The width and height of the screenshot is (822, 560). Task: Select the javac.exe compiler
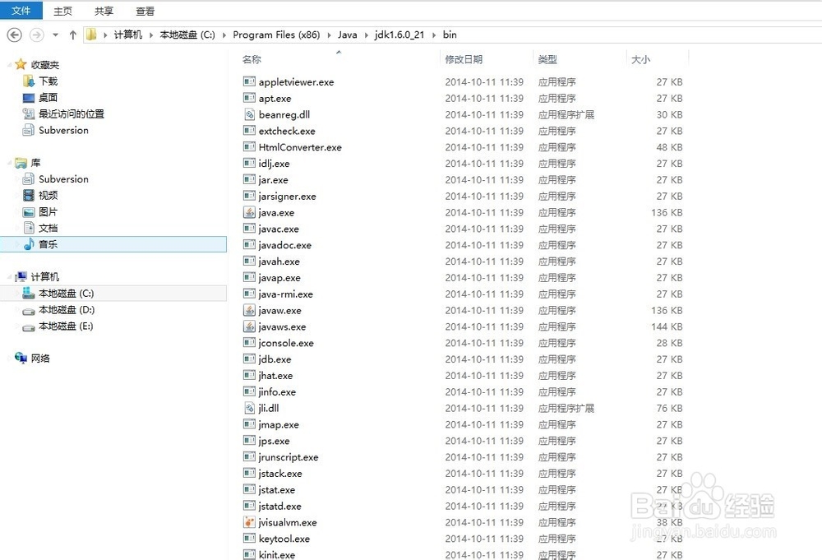[x=275, y=229]
